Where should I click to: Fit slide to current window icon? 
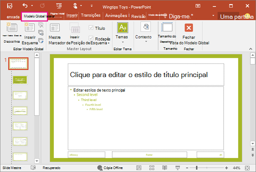pos(247,168)
